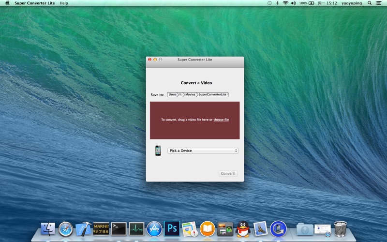Image resolution: width=387 pixels, height=242 pixels.
Task: Launch QQ penguin app from the Dock
Action: tap(243, 229)
